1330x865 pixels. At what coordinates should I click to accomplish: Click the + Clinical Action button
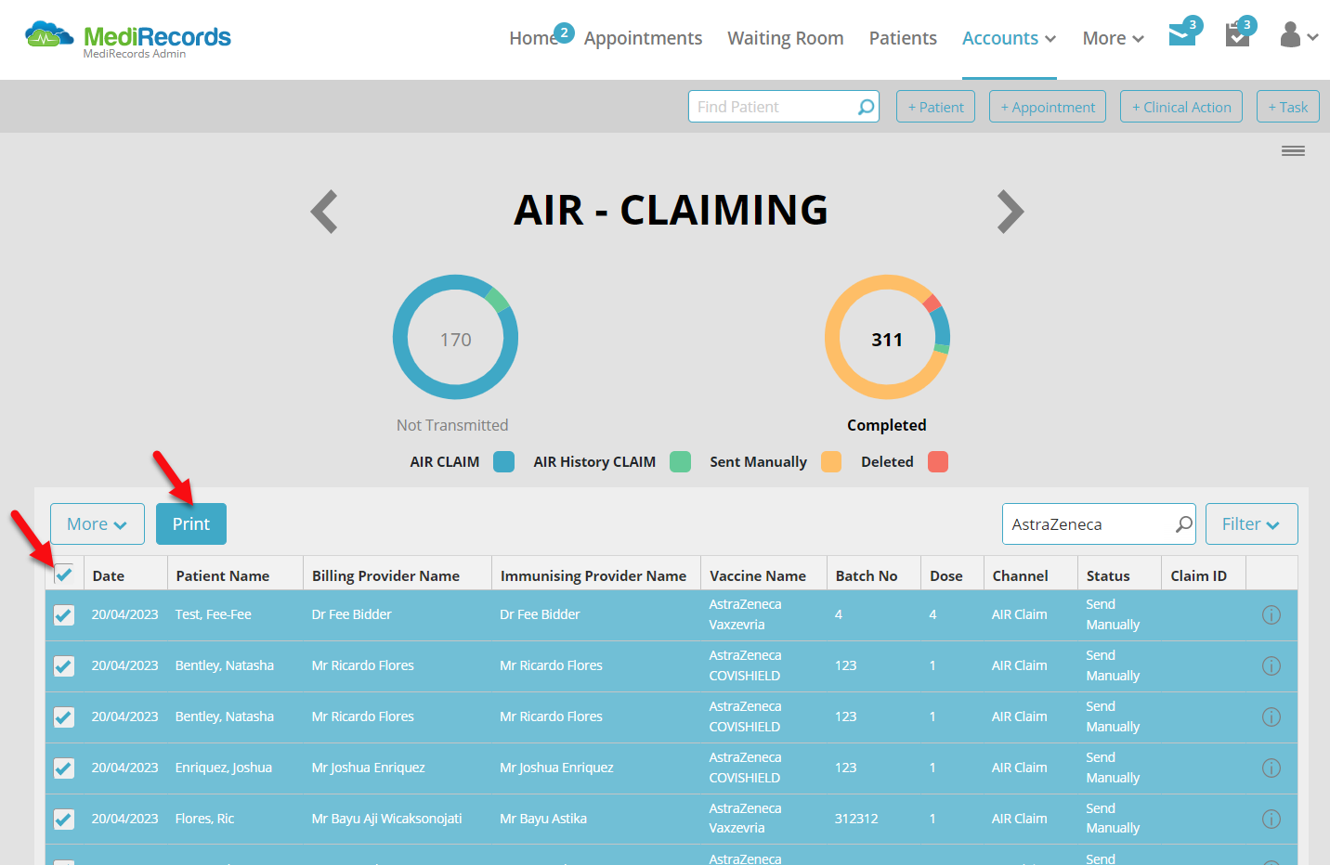[1181, 107]
